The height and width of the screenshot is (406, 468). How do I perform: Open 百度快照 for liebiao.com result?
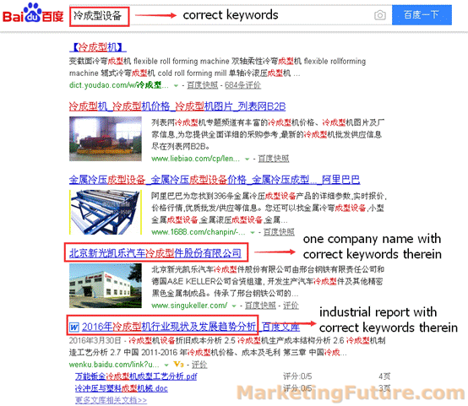coord(274,159)
